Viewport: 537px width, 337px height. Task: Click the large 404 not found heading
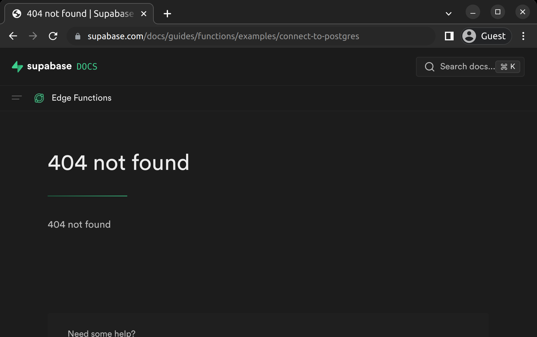(x=119, y=162)
